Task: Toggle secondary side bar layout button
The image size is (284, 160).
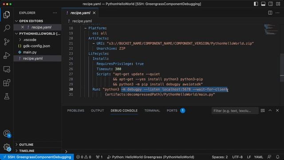Action: pyautogui.click(x=271, y=4)
